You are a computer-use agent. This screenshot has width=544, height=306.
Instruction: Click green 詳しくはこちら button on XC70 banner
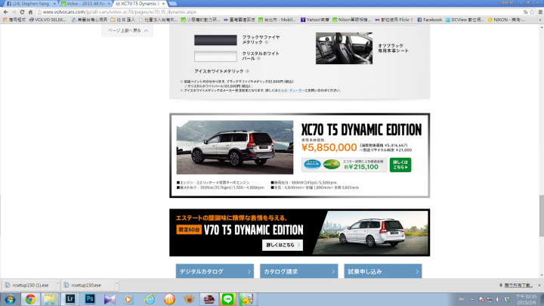pyautogui.click(x=400, y=165)
